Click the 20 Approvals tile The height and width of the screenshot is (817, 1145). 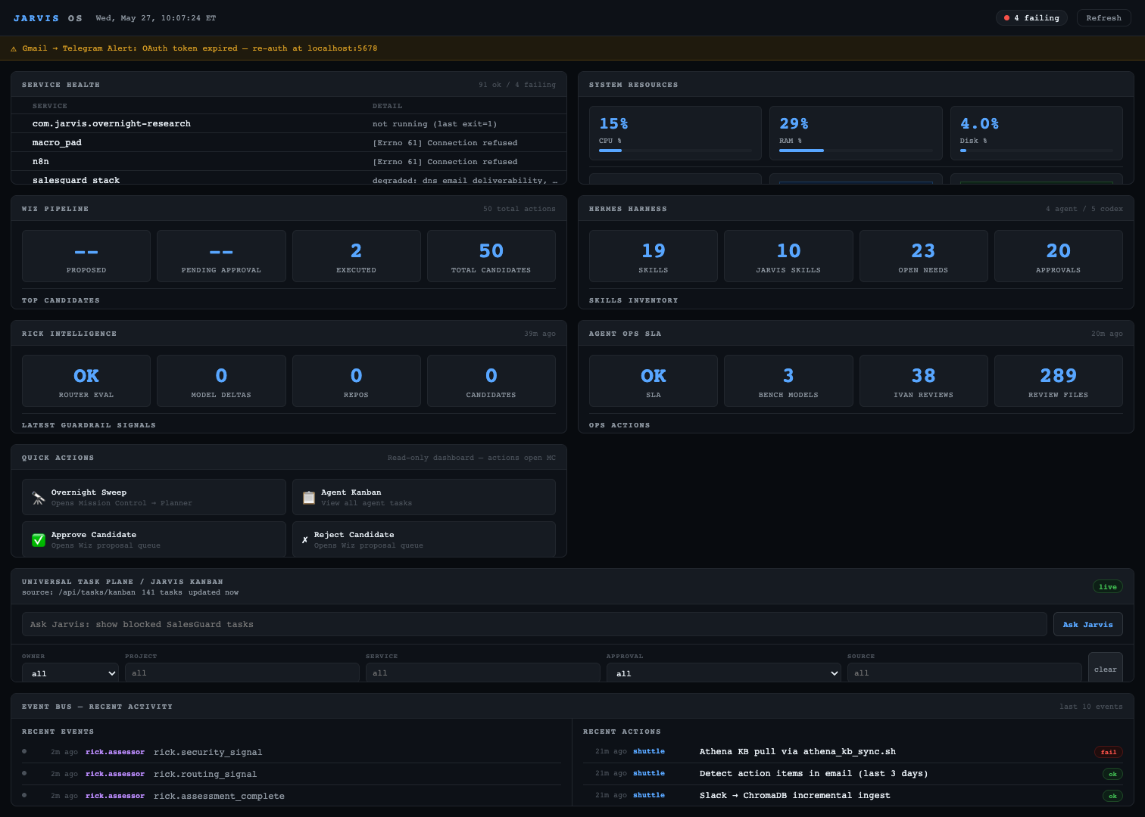tap(1058, 256)
